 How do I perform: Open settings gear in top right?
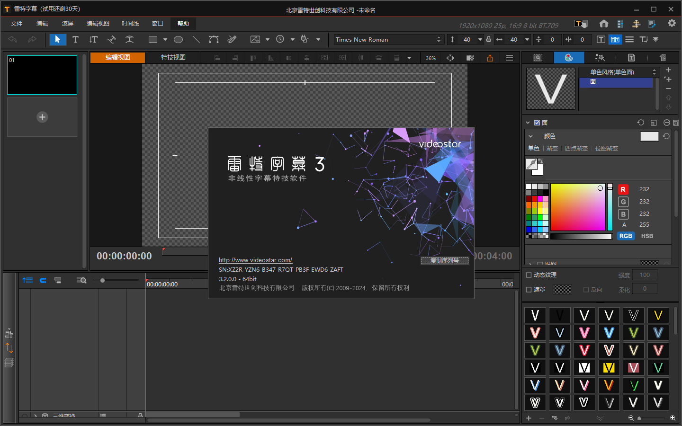(x=672, y=24)
